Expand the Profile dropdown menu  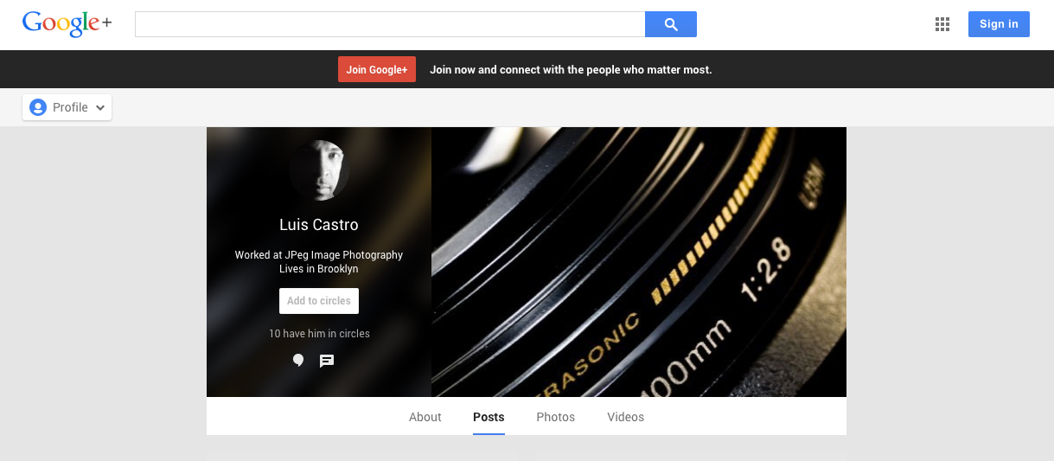(x=67, y=107)
